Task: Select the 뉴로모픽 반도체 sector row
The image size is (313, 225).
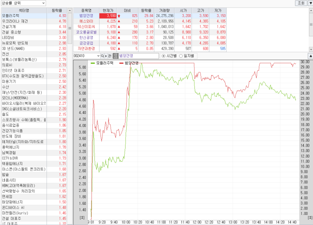Action: tap(34, 43)
